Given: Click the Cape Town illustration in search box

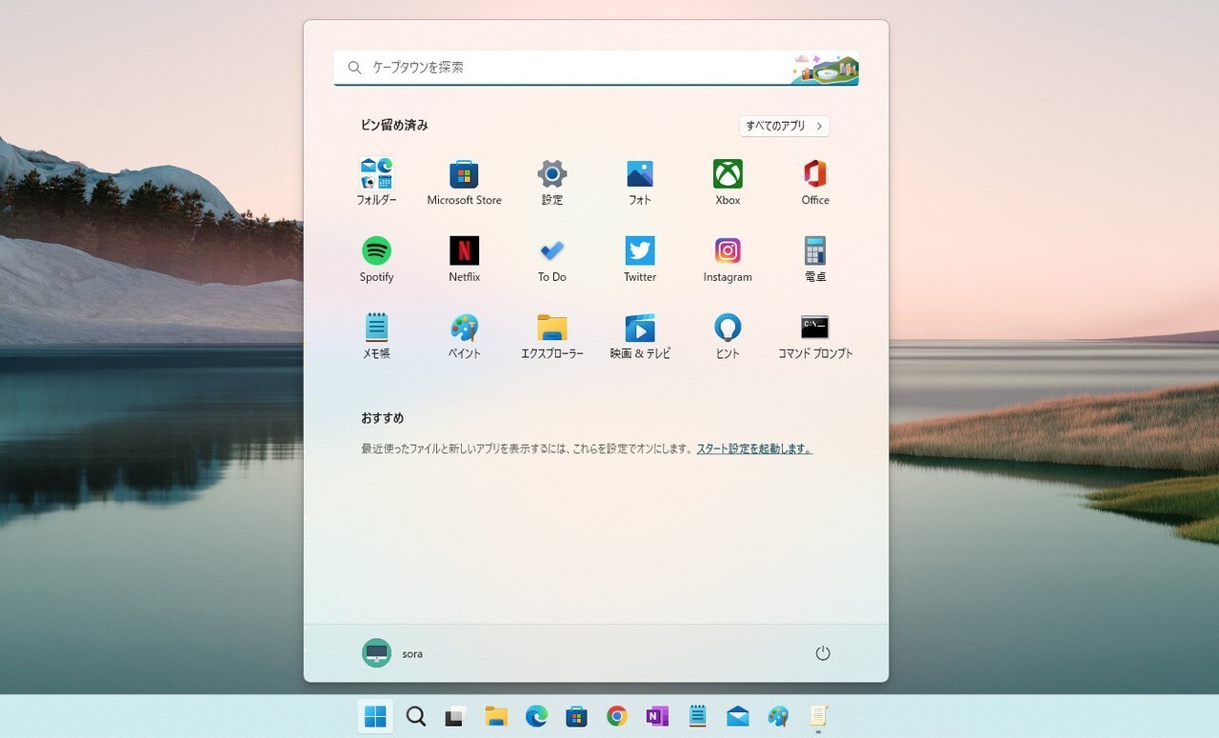Looking at the screenshot, I should pyautogui.click(x=825, y=69).
